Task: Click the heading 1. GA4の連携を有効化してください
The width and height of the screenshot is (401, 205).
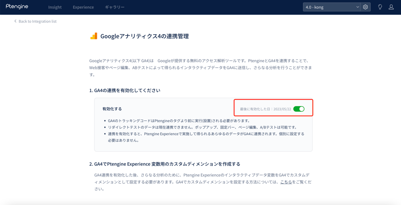Action: 125,90
